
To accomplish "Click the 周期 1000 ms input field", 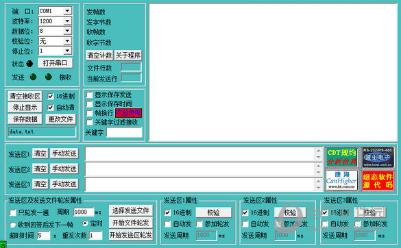I will 84,212.
